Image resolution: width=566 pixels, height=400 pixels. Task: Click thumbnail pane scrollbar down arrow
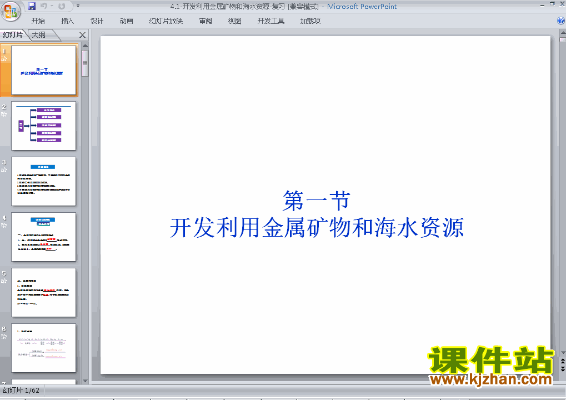pyautogui.click(x=85, y=381)
